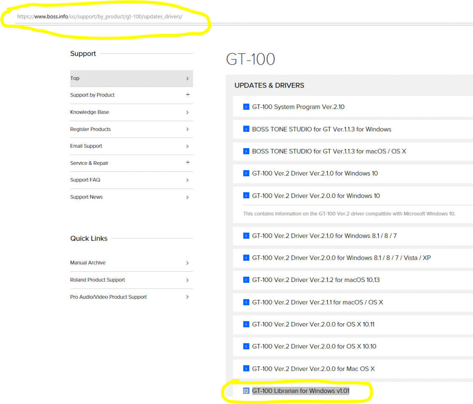Open Driver Ver.2.0.0 for Mac OS X link
The height and width of the screenshot is (404, 473).
click(313, 368)
